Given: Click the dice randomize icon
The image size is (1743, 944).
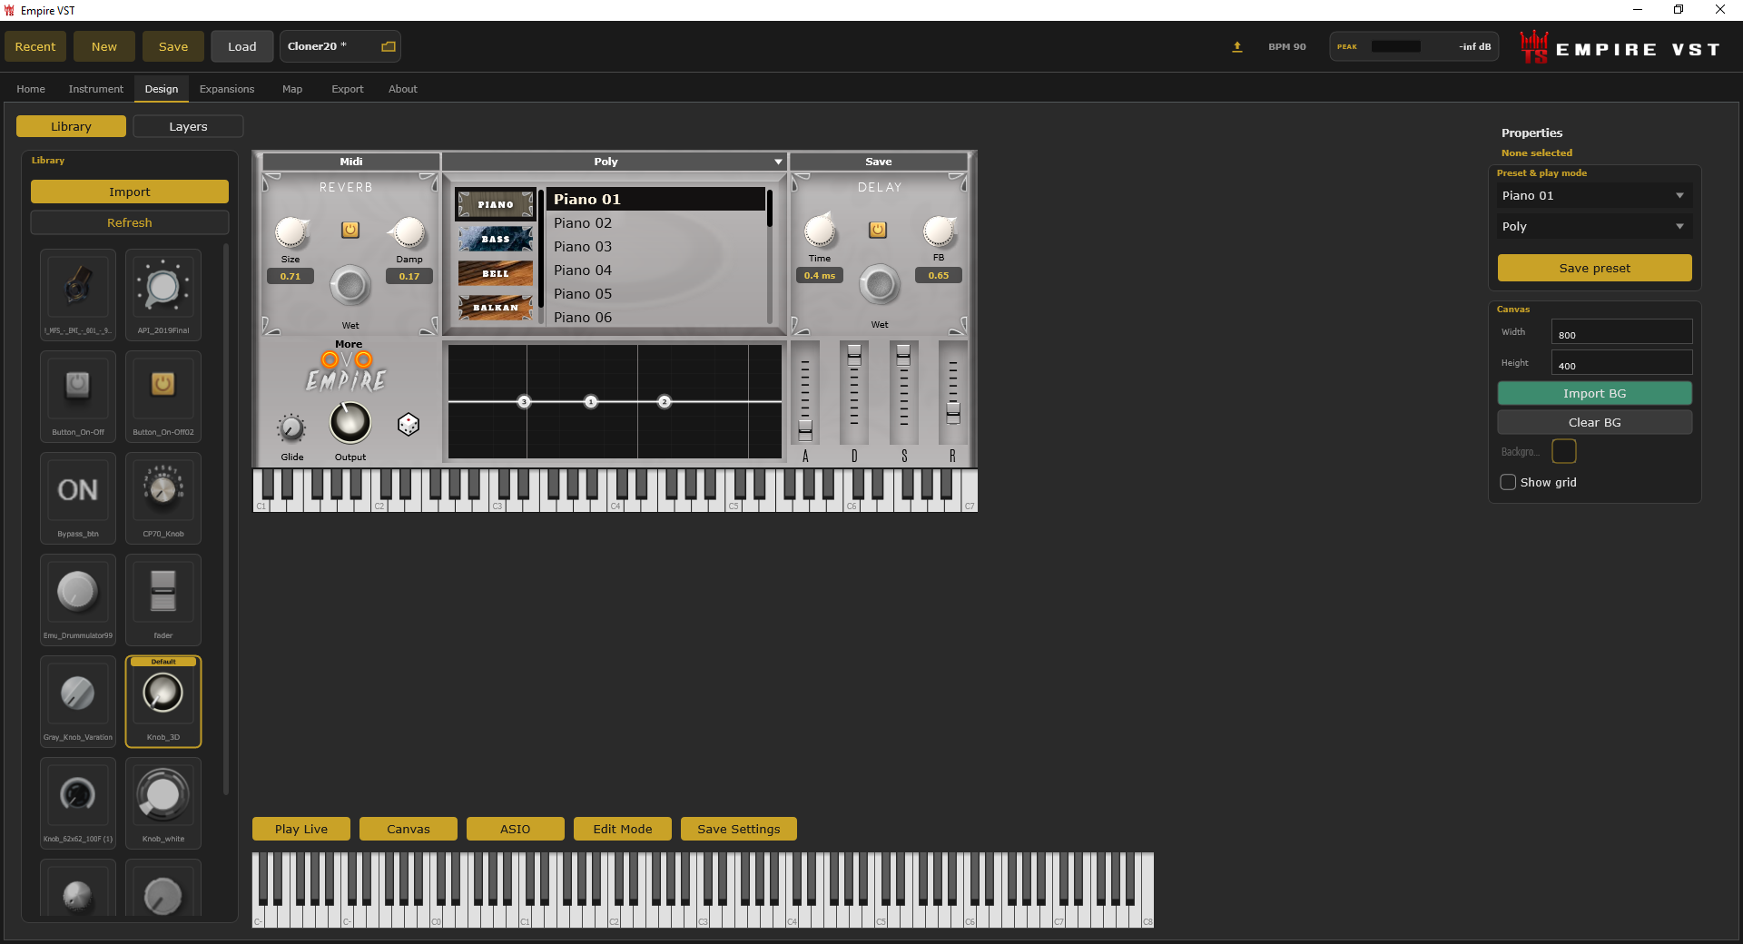Looking at the screenshot, I should (x=409, y=424).
